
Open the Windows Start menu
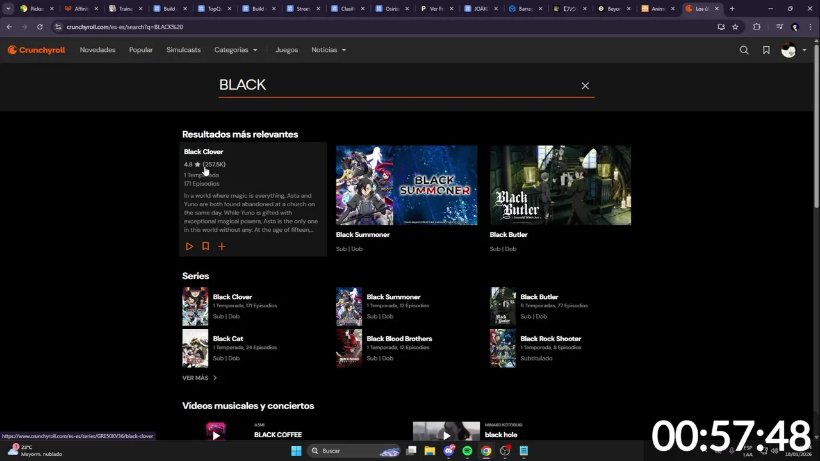(x=296, y=451)
